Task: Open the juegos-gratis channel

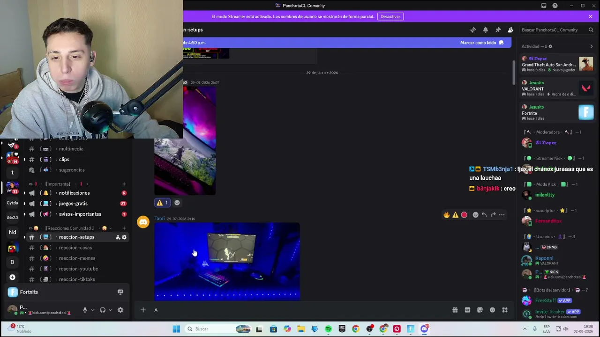Action: coord(77,204)
